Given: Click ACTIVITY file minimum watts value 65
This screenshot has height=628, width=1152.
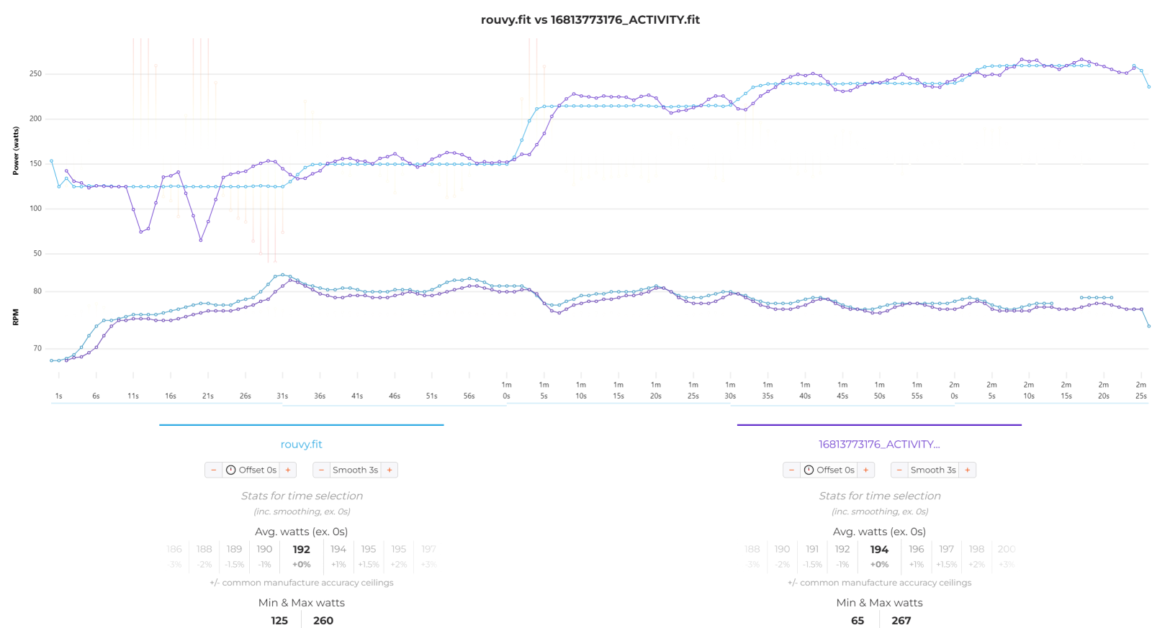Looking at the screenshot, I should [858, 621].
